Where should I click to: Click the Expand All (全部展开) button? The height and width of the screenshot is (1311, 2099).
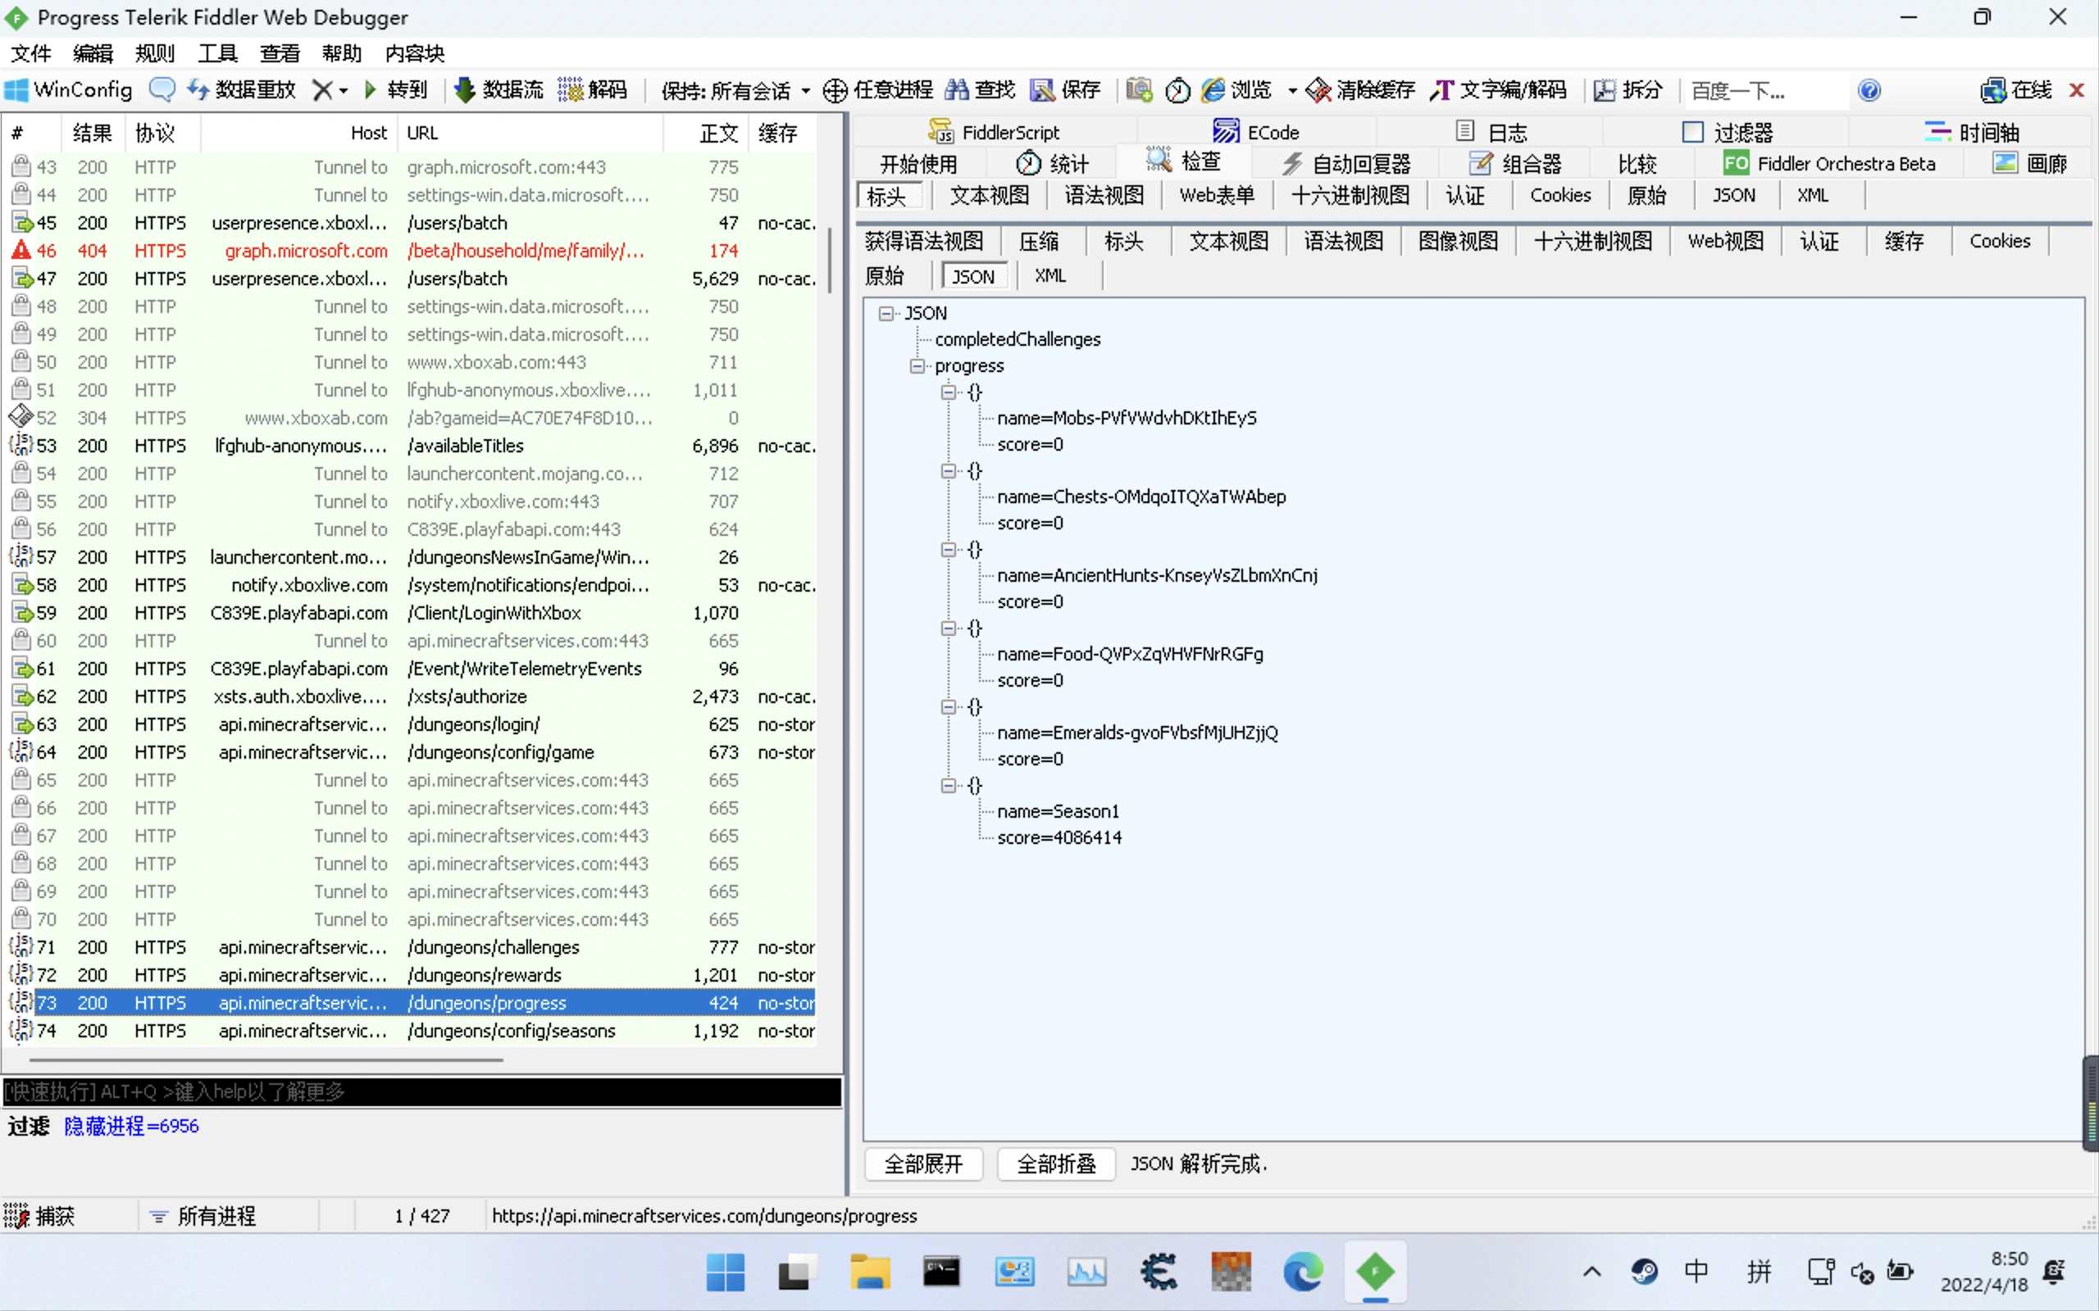[923, 1164]
